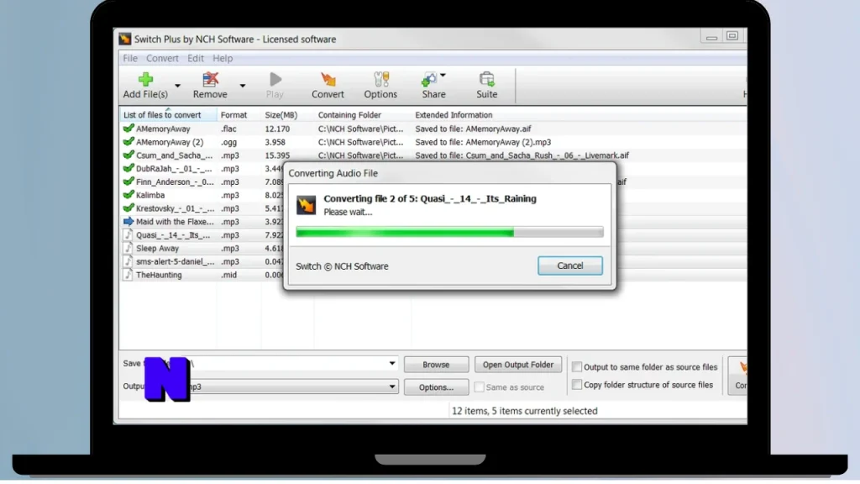Click the Add File(s) toolbar icon

(x=145, y=80)
